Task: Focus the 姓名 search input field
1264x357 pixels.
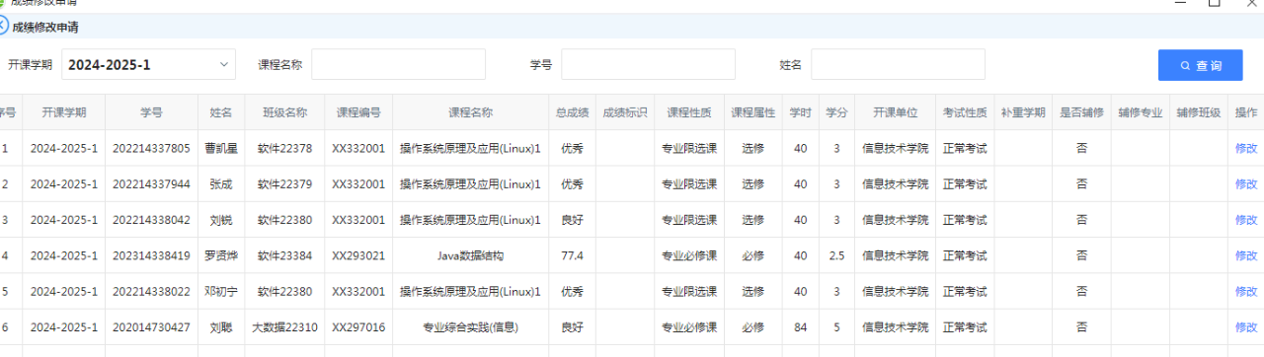Action: (898, 65)
